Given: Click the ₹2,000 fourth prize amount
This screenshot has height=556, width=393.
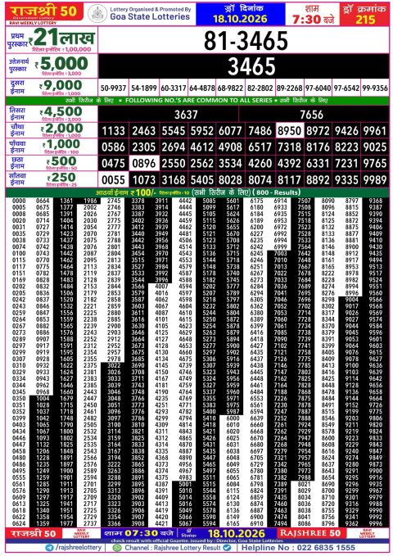Looking at the screenshot, I should pyautogui.click(x=63, y=128).
